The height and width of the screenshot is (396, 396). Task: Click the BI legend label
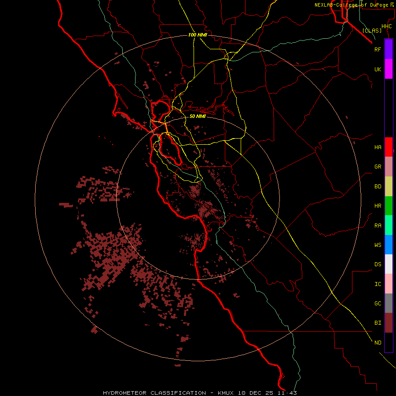point(378,323)
